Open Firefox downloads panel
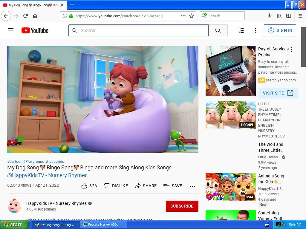This screenshot has height=229, width=306. coord(269,16)
